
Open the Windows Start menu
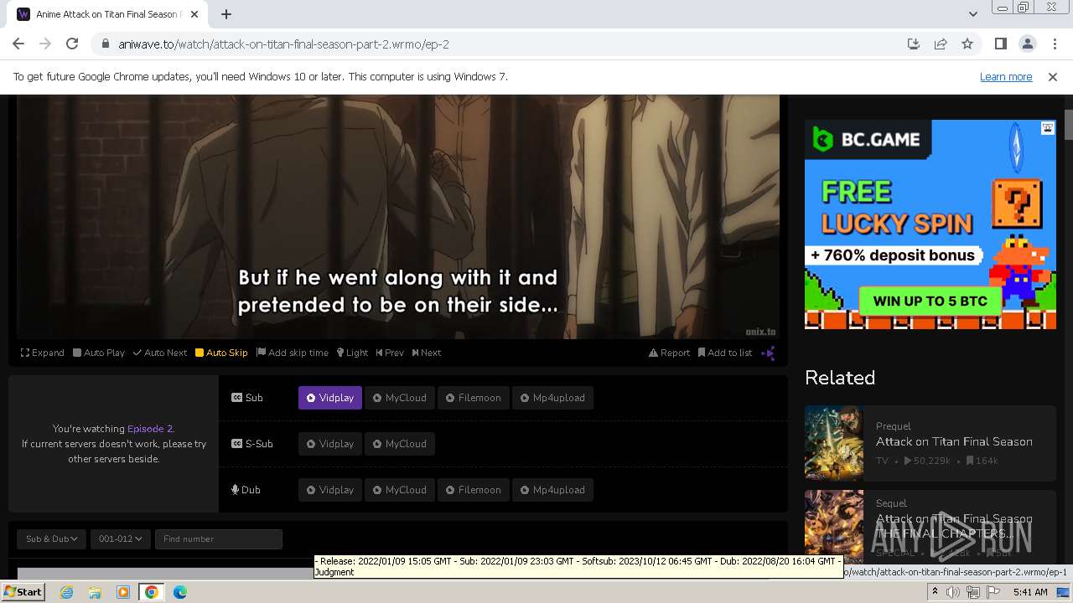coord(23,591)
